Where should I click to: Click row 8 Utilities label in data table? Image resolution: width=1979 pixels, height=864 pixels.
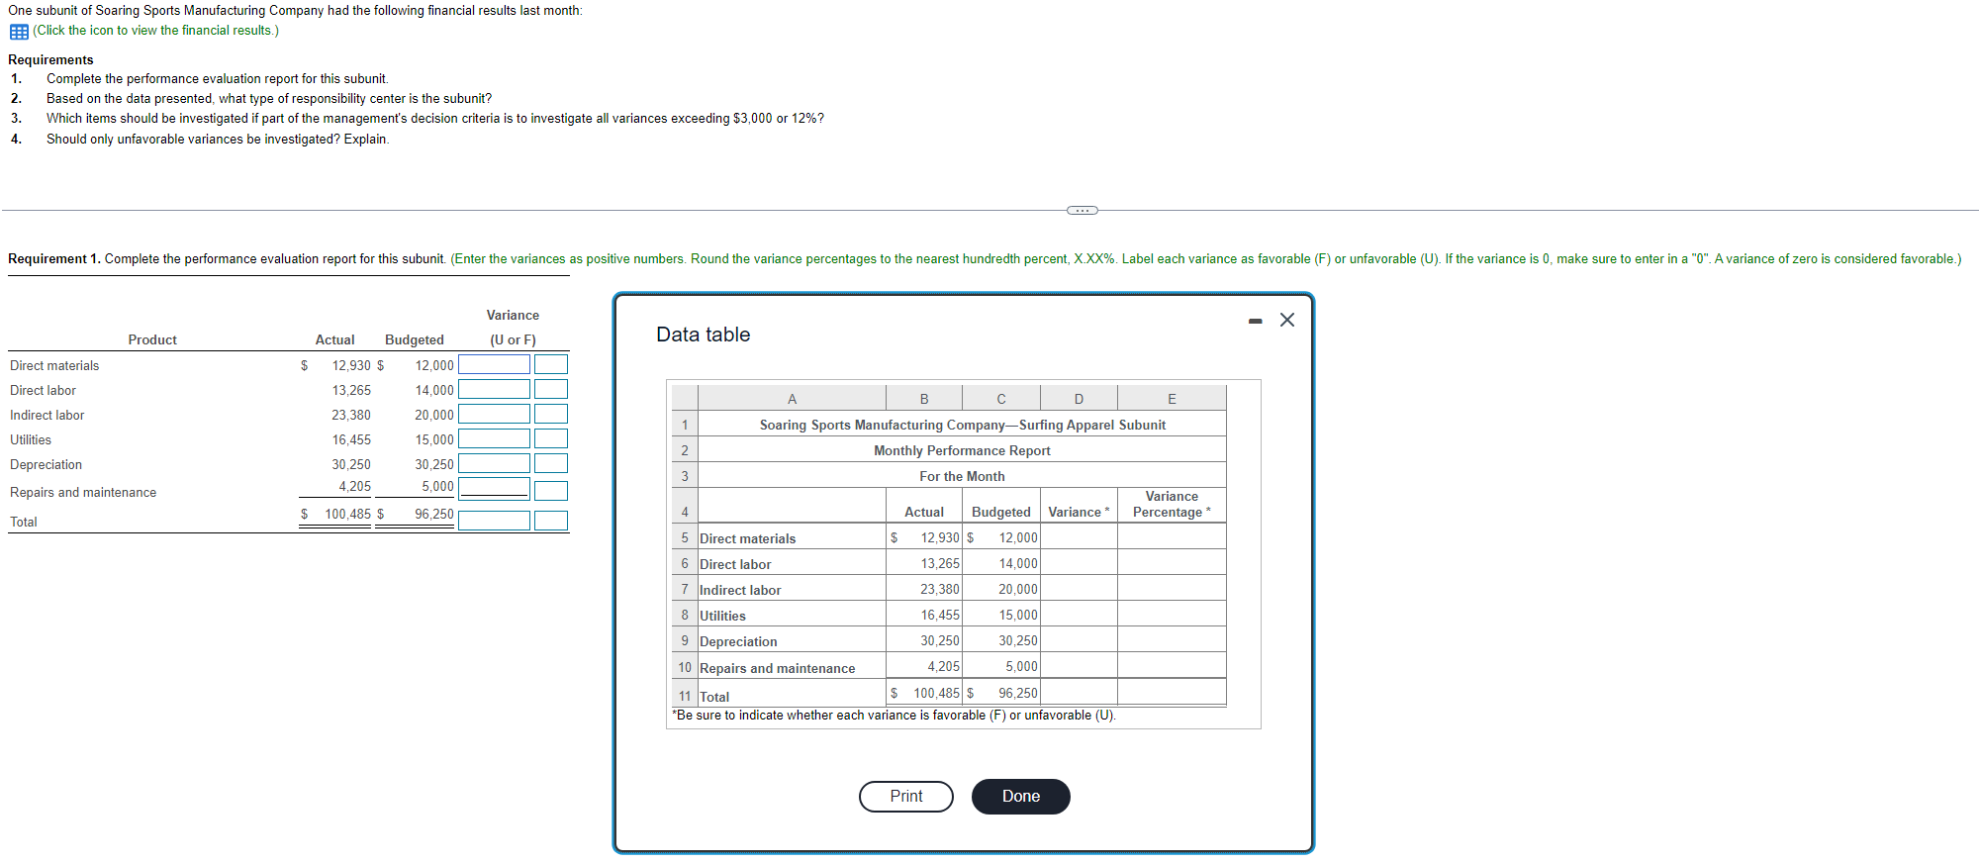point(723,616)
